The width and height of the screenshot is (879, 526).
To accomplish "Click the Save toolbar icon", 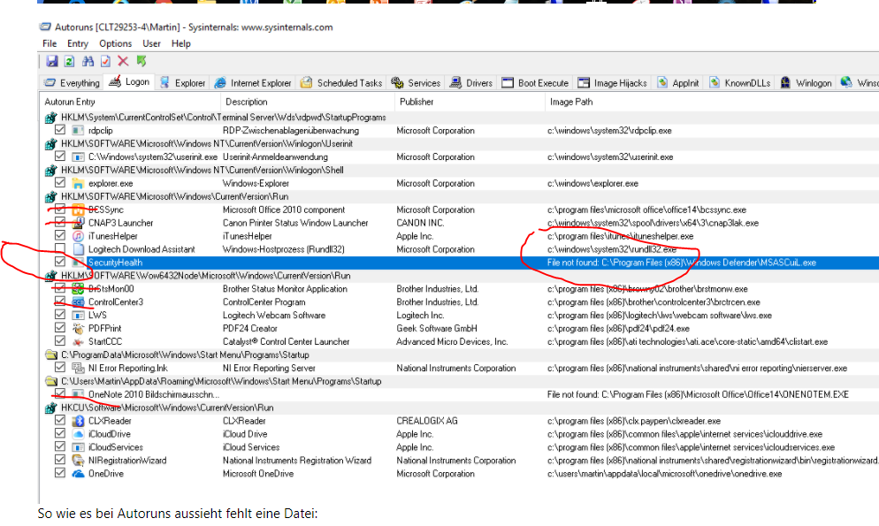I will (x=51, y=62).
